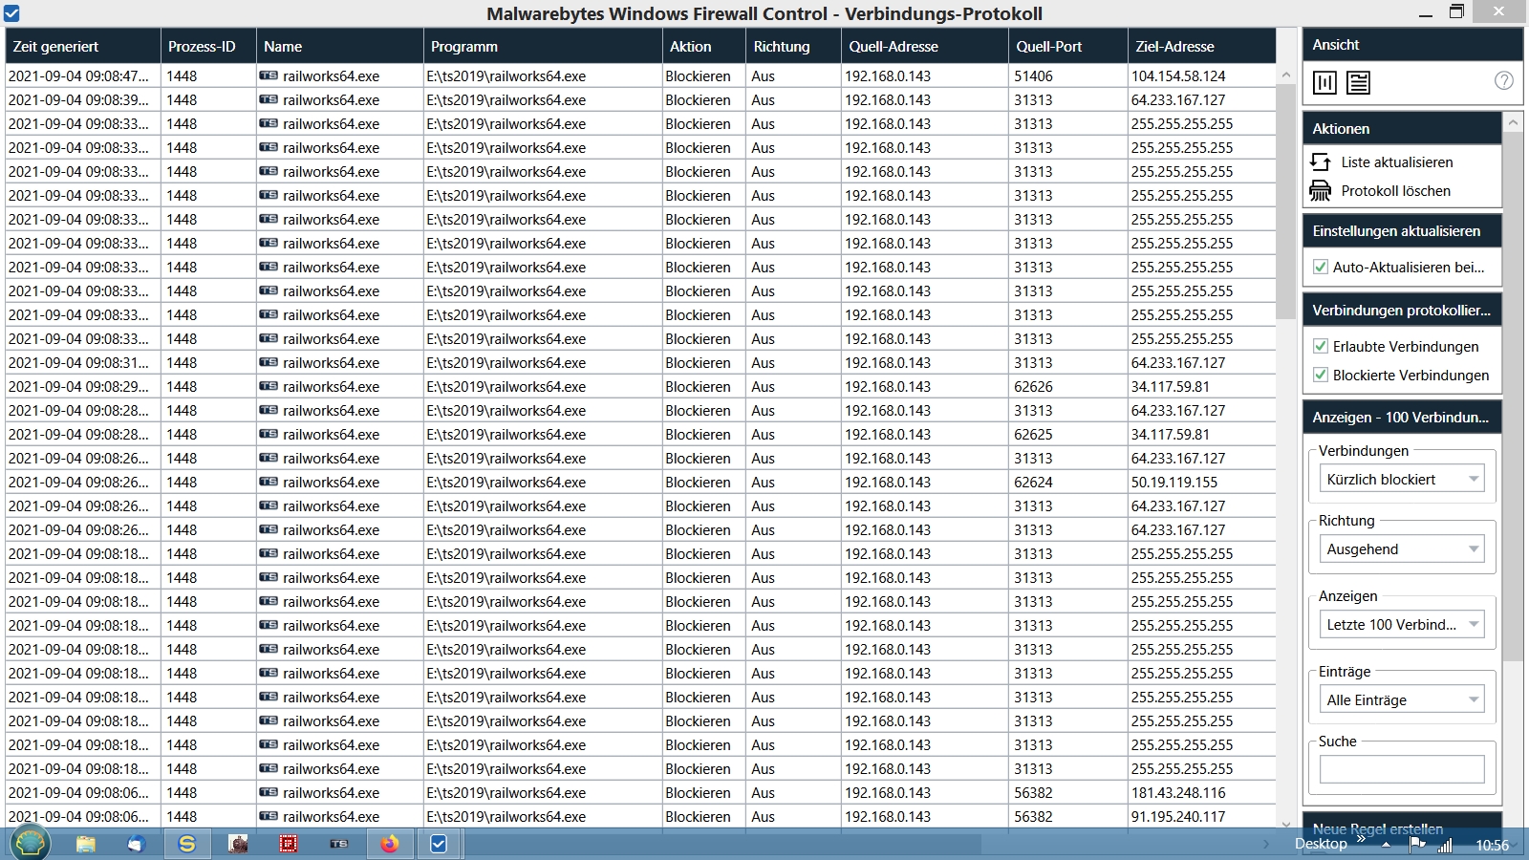Screen dimensions: 1529x860
Task: Select the cell with destination 104.154.58.124
Action: point(1202,75)
